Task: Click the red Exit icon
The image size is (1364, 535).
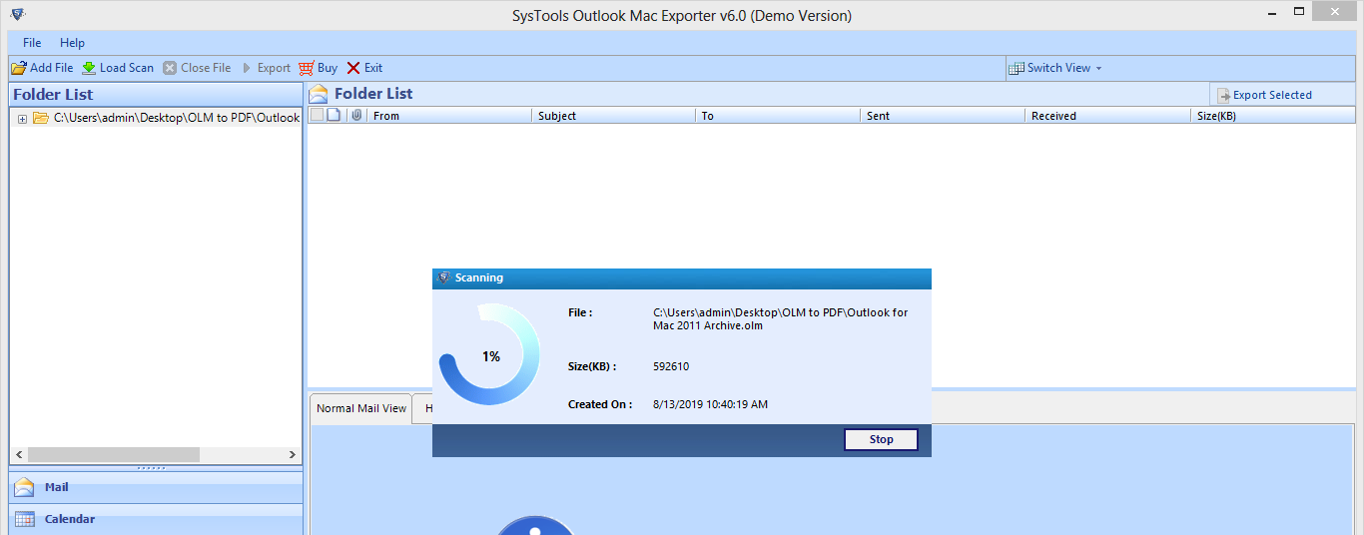Action: 353,68
